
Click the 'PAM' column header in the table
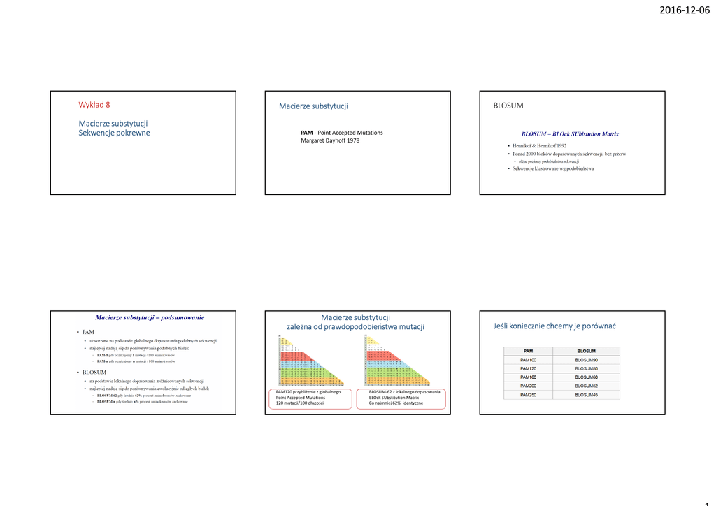pos(528,351)
